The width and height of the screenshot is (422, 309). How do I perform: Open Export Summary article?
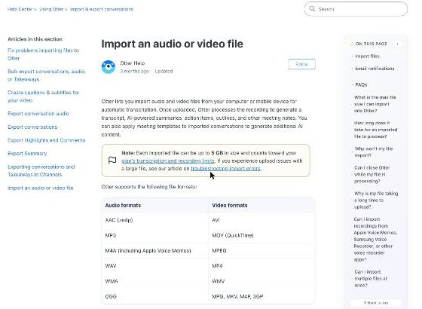[x=27, y=154]
